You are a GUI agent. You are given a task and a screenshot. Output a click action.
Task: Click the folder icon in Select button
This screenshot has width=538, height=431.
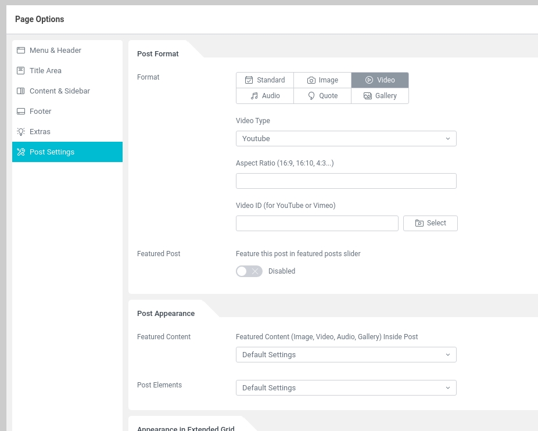pyautogui.click(x=419, y=223)
